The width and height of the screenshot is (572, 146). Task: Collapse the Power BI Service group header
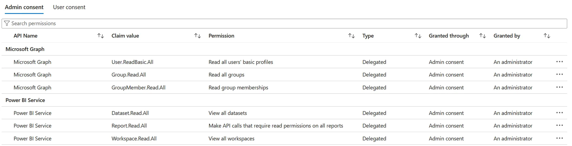(25, 100)
